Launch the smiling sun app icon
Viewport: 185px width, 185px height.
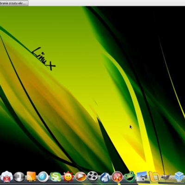[x=68, y=177]
